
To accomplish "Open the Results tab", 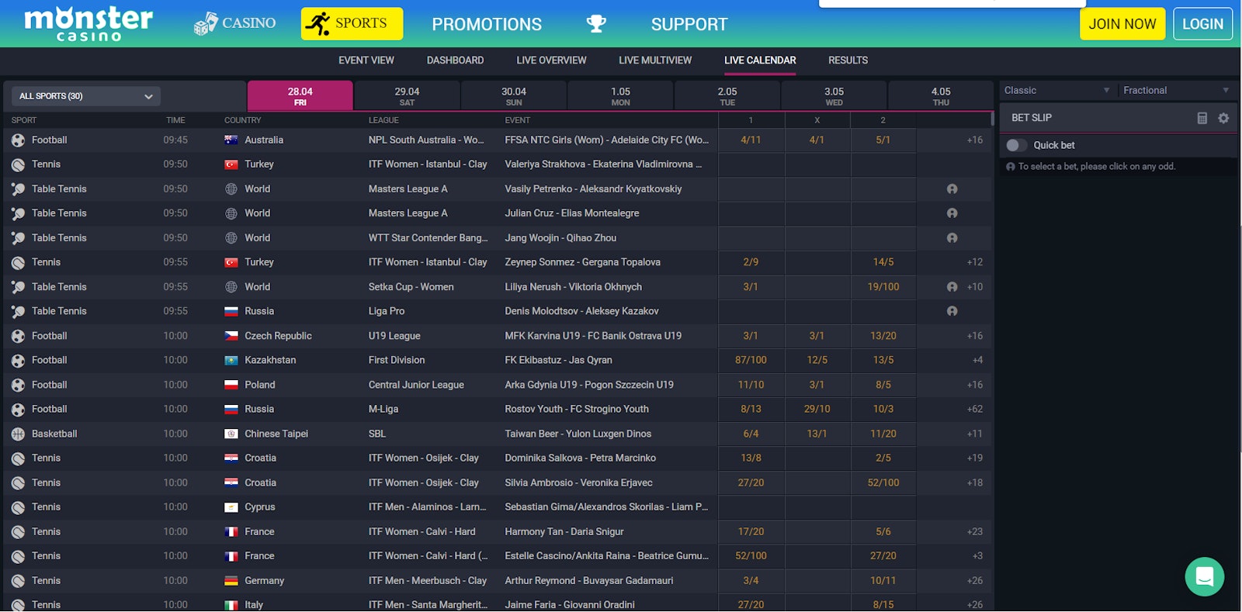I will point(848,61).
